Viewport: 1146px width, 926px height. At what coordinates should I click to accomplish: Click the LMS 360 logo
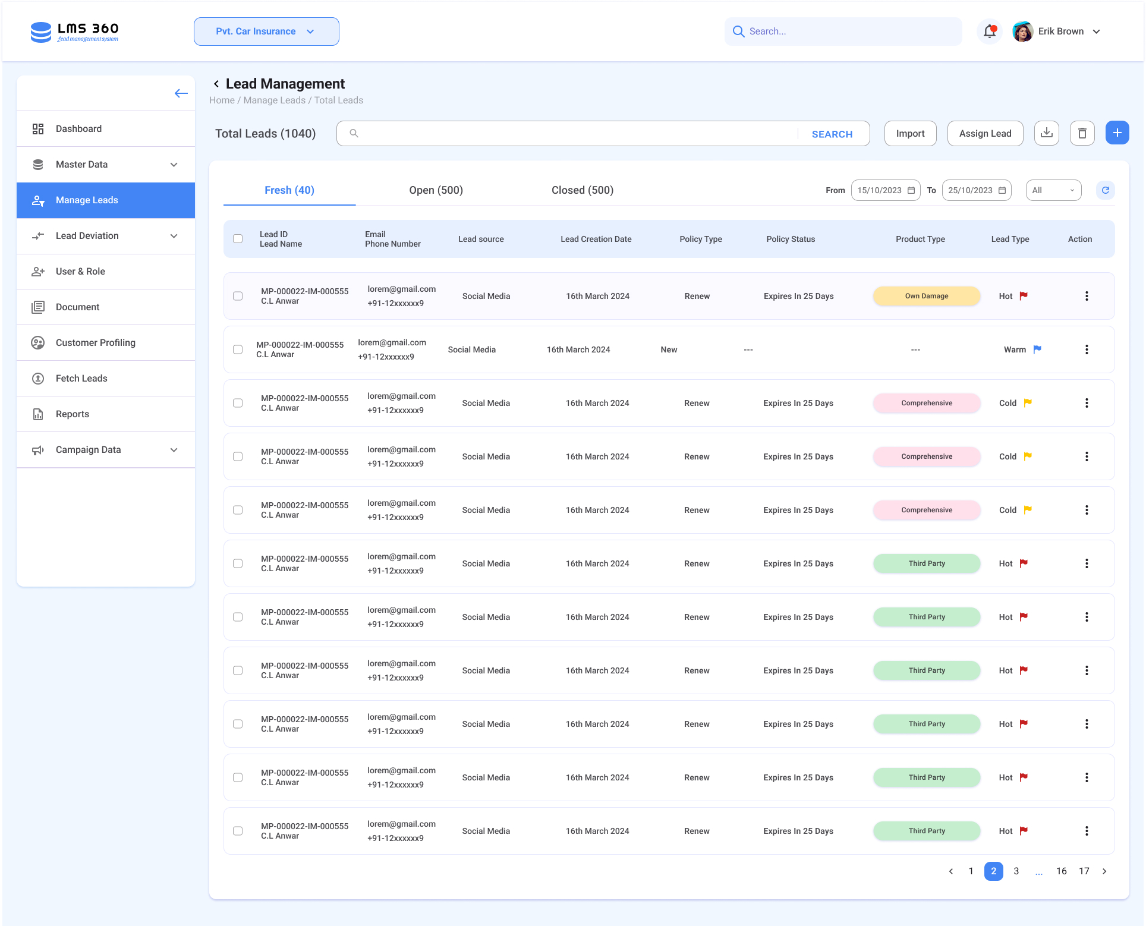(x=75, y=32)
